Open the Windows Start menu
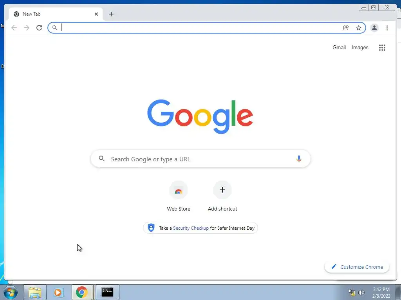The width and height of the screenshot is (401, 300). [10, 292]
